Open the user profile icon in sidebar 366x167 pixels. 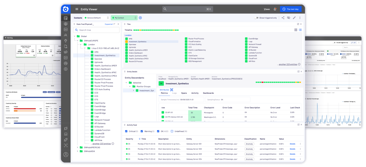point(66,154)
